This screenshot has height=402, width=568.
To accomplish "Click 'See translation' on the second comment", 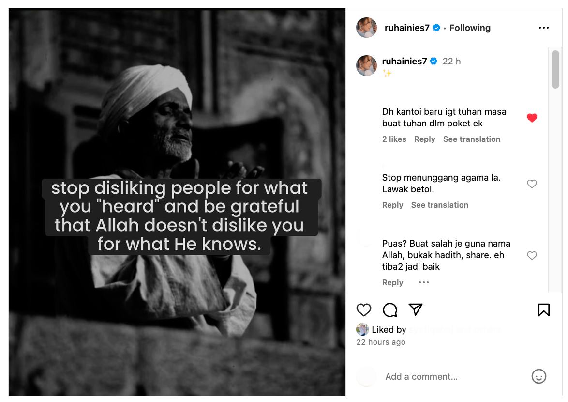I will (439, 205).
